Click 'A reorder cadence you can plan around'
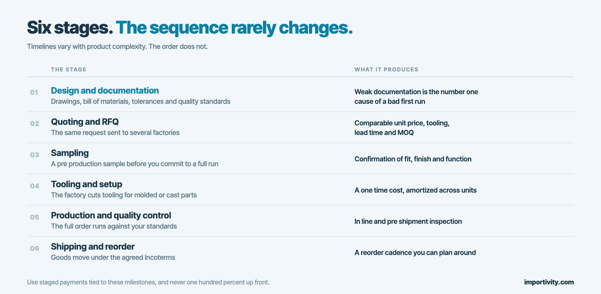Image resolution: width=601 pixels, height=294 pixels. [x=415, y=253]
